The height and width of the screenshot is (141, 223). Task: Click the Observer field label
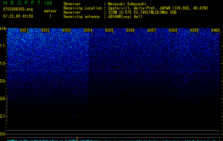(72, 4)
